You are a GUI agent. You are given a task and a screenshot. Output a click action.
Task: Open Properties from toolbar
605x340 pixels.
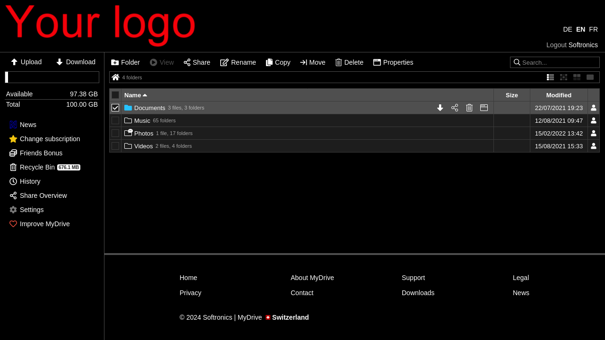tap(393, 62)
